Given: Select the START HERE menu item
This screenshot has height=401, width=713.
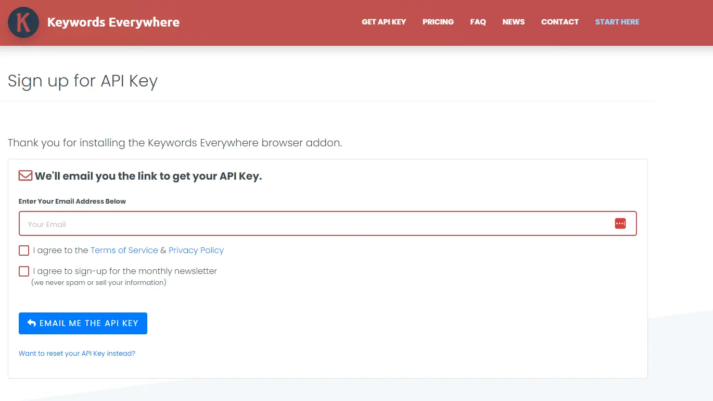Looking at the screenshot, I should coord(617,22).
